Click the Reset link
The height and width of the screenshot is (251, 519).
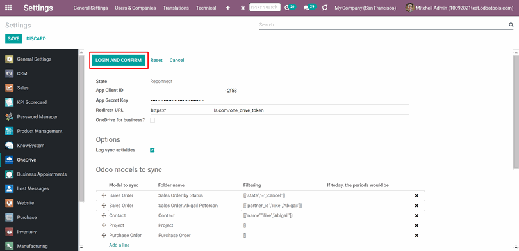click(156, 61)
